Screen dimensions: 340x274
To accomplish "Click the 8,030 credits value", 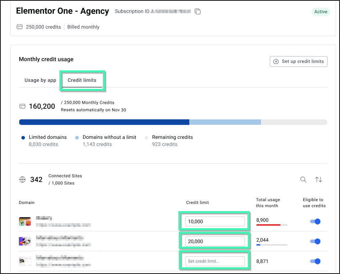I will pyautogui.click(x=43, y=144).
